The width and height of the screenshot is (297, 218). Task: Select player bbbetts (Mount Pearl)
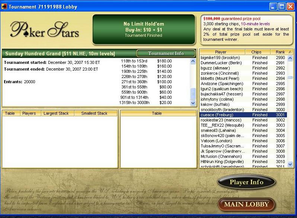[243, 78]
